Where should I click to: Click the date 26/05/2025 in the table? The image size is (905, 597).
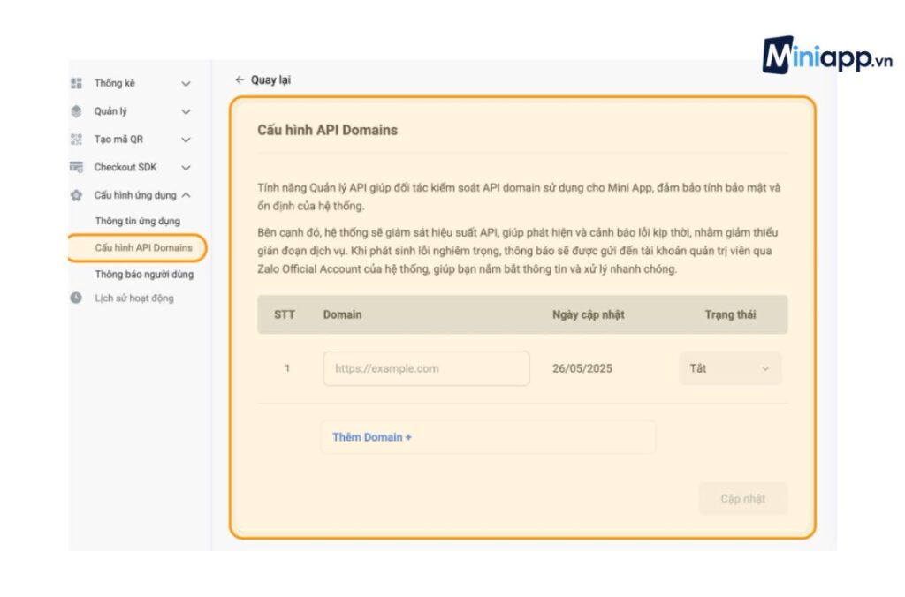[582, 368]
